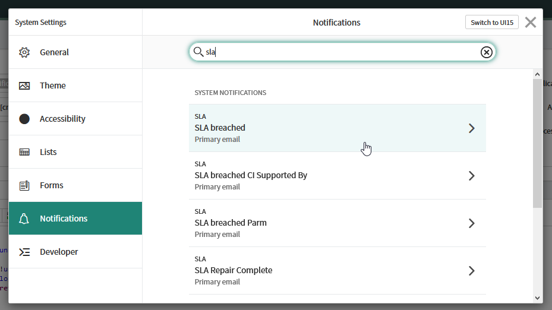Click the Theme picture icon
The width and height of the screenshot is (552, 310).
point(24,86)
